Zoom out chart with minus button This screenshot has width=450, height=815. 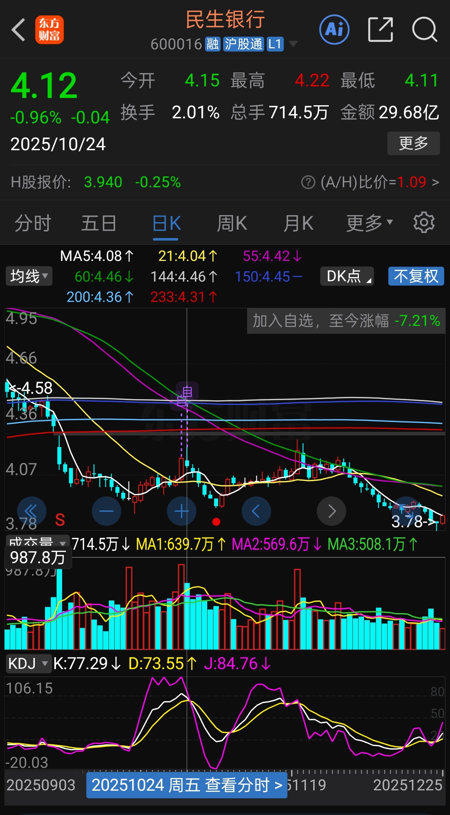106,511
